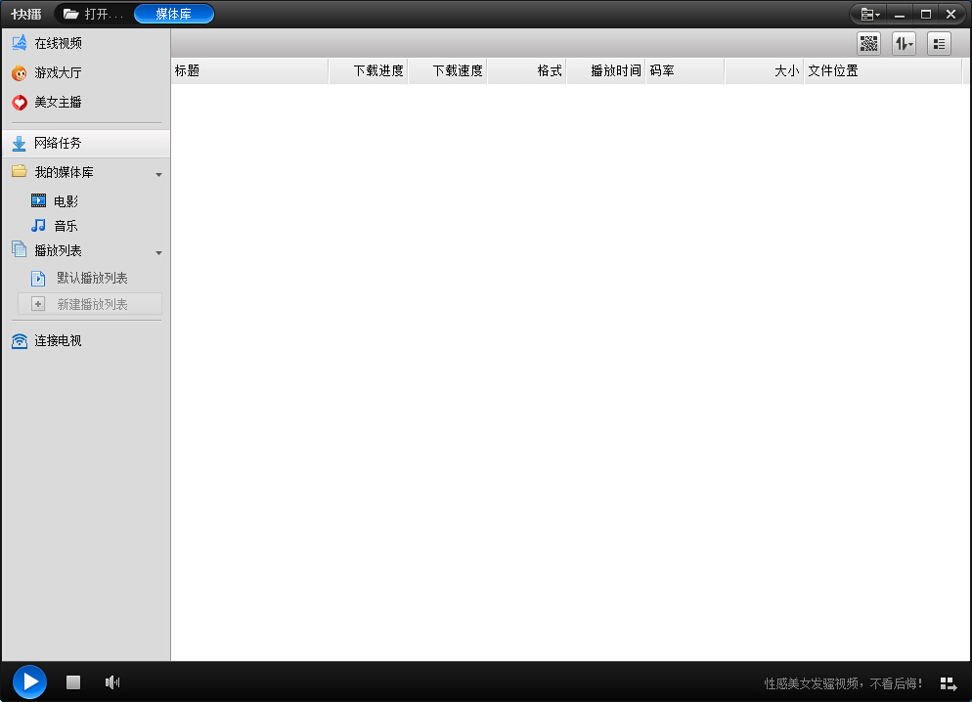972x702 pixels.
Task: Select 音乐 under media library
Action: coord(66,226)
